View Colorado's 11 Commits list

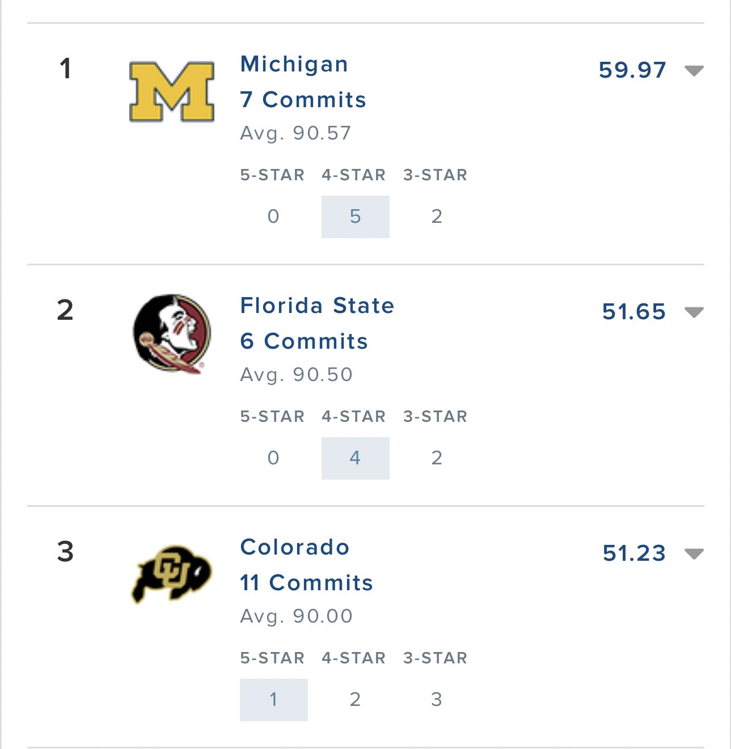point(306,583)
